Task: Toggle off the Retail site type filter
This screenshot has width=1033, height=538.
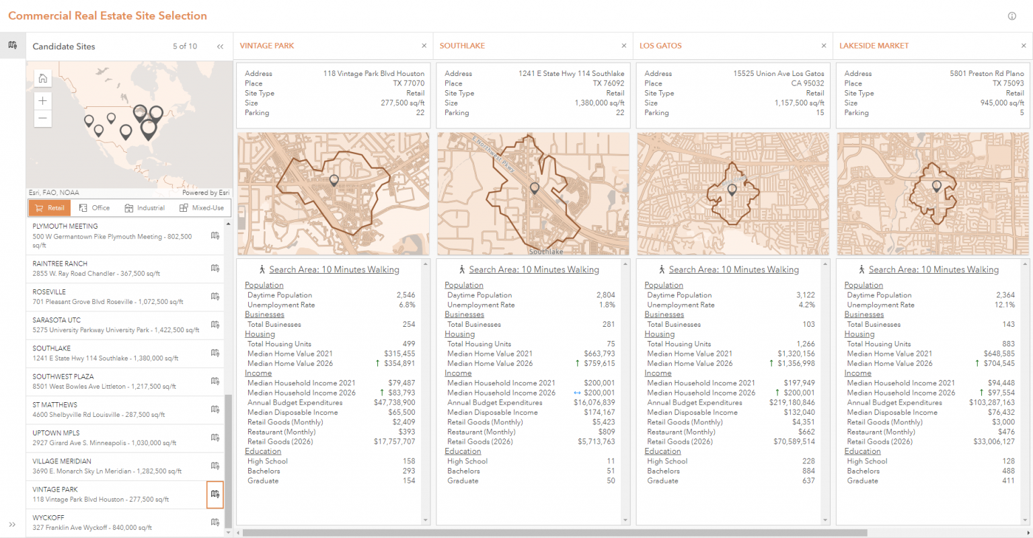Action: [x=49, y=208]
